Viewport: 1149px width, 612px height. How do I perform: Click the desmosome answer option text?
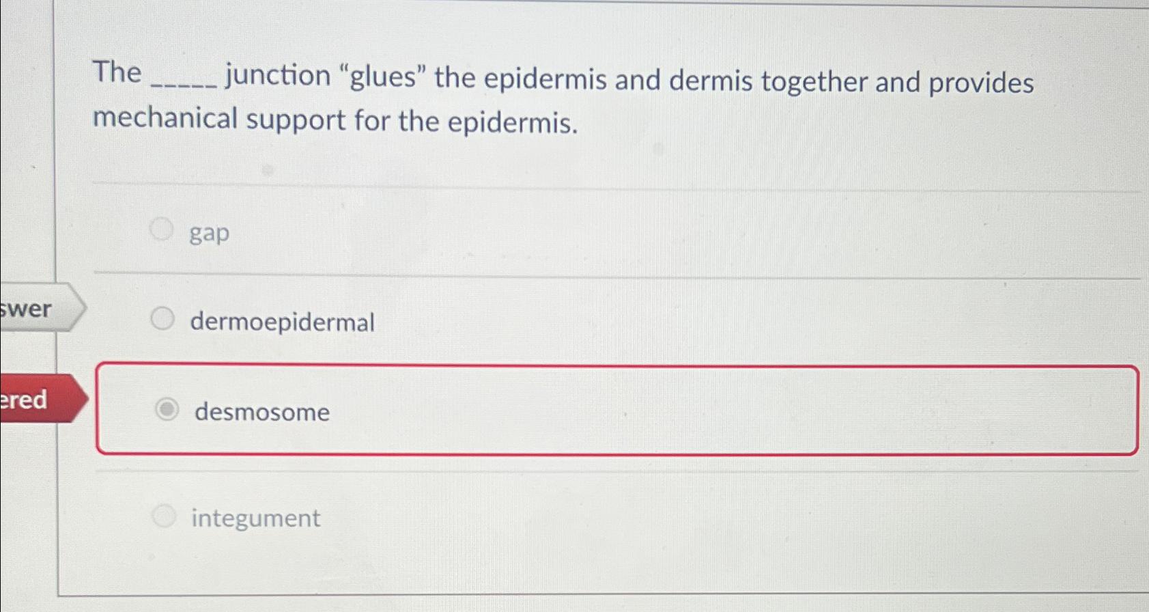[x=261, y=412]
